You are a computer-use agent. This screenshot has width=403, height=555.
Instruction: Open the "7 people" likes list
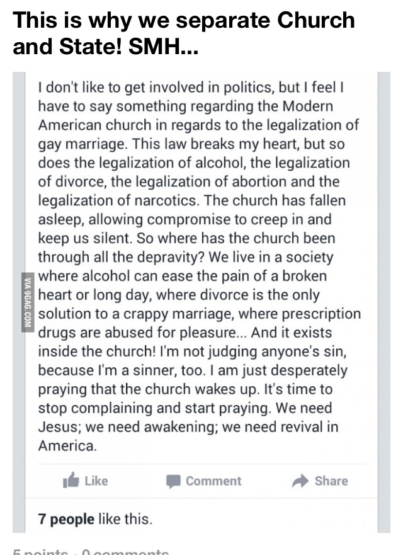click(x=66, y=519)
